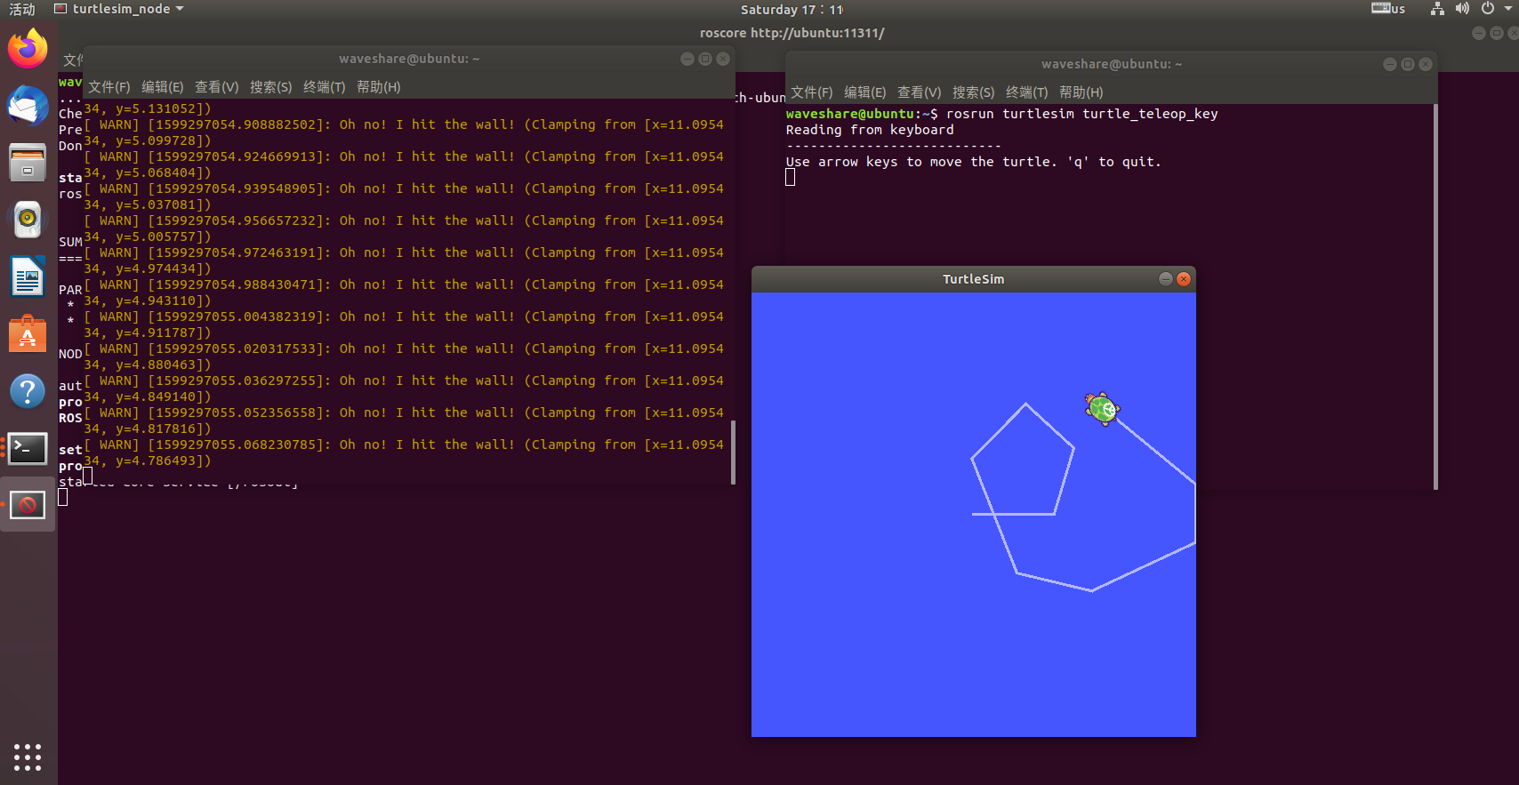Minimize the roscore terminal window
The image size is (1519, 785).
[x=1479, y=33]
